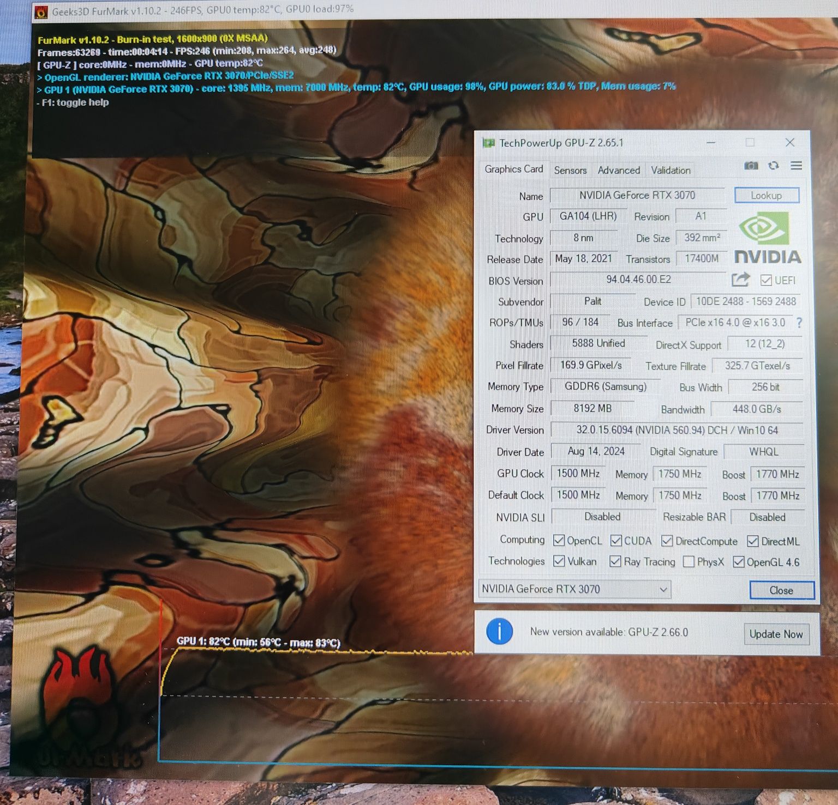This screenshot has height=805, width=838.
Task: Click the F1 toggle help text in FurMark
Action: [73, 102]
